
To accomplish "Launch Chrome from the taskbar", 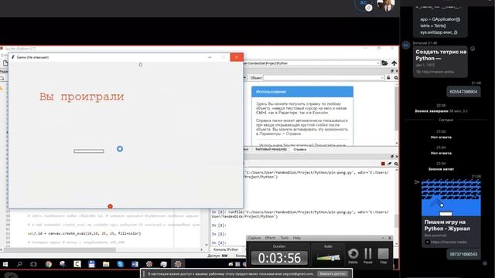I will pos(48,264).
